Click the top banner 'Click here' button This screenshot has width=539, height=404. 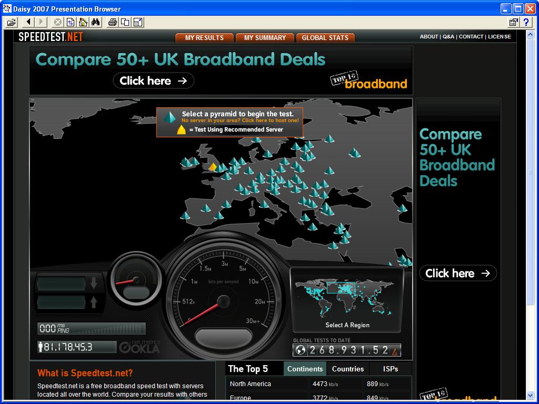click(153, 80)
